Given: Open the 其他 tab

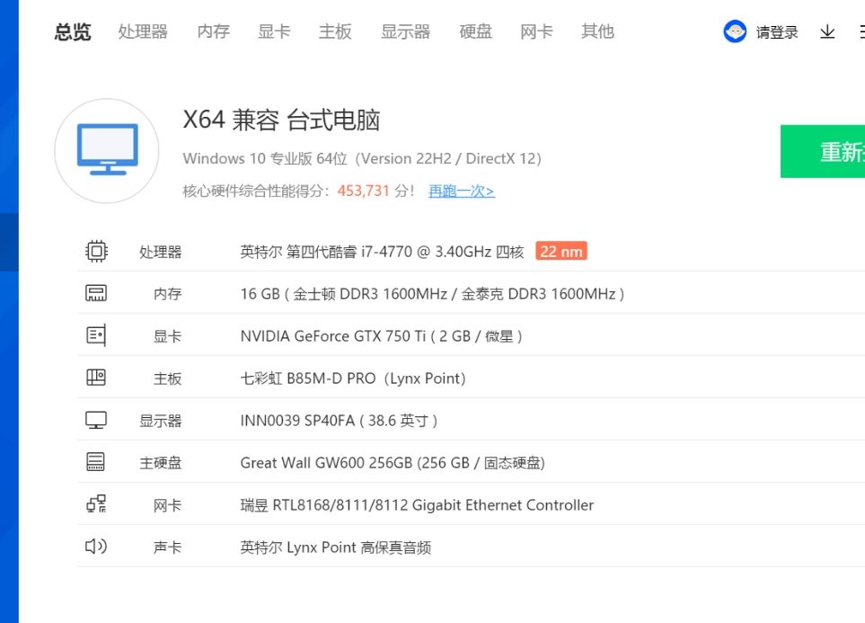Looking at the screenshot, I should click(x=597, y=31).
